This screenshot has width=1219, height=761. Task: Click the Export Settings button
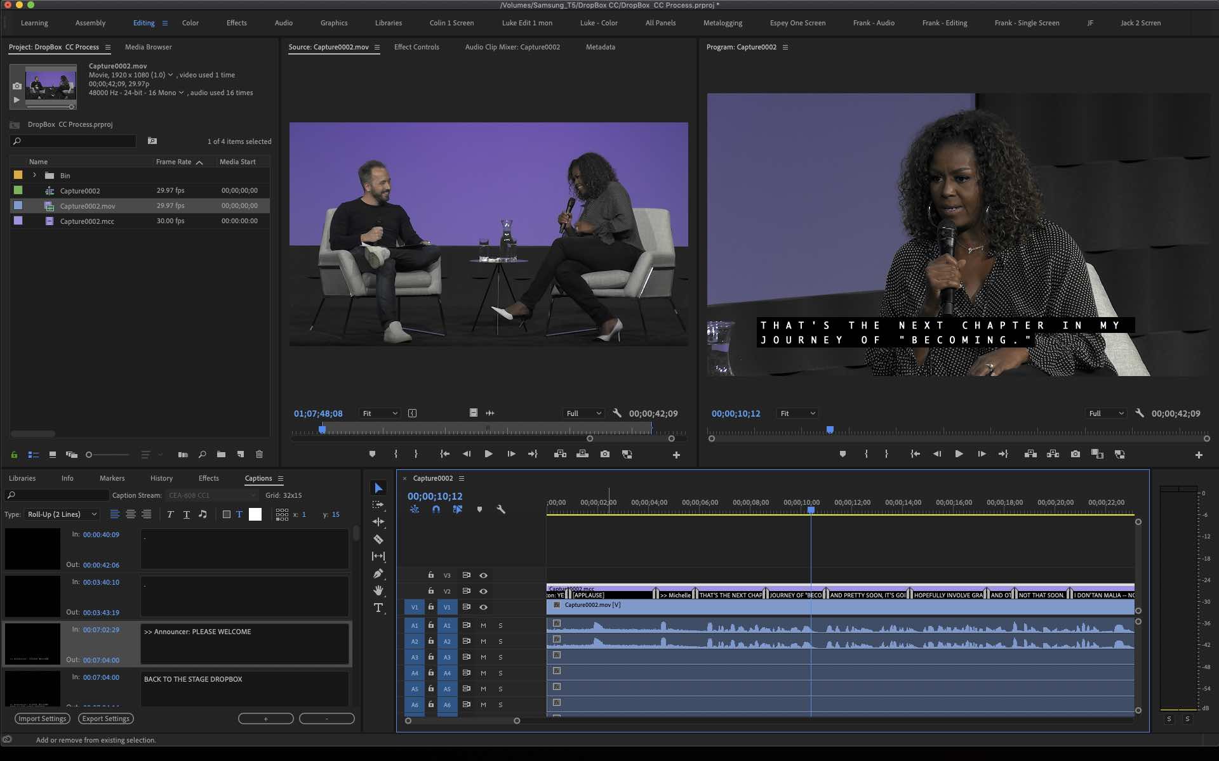(105, 719)
